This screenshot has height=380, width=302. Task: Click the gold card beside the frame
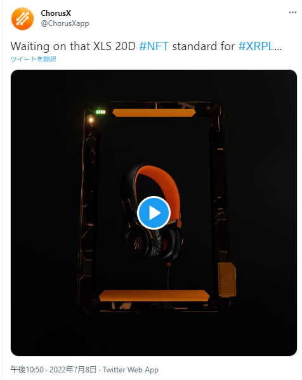[227, 279]
